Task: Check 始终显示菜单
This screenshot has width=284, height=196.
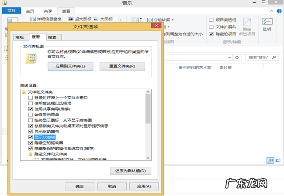Action: coord(31,115)
